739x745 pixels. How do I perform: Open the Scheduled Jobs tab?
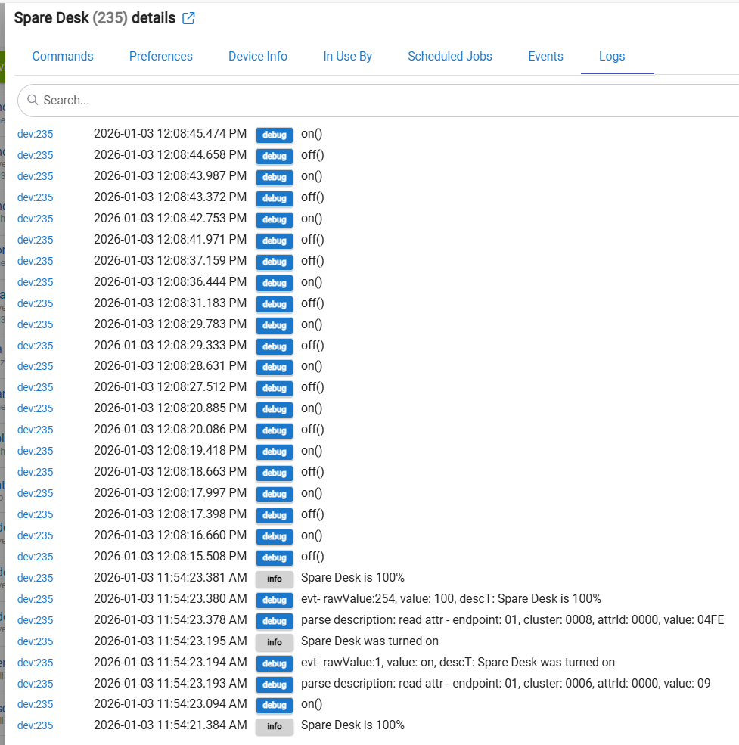(450, 56)
